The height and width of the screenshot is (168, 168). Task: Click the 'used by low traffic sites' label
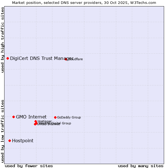(3, 131)
